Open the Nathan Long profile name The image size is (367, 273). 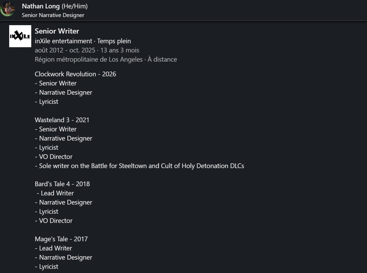point(41,6)
